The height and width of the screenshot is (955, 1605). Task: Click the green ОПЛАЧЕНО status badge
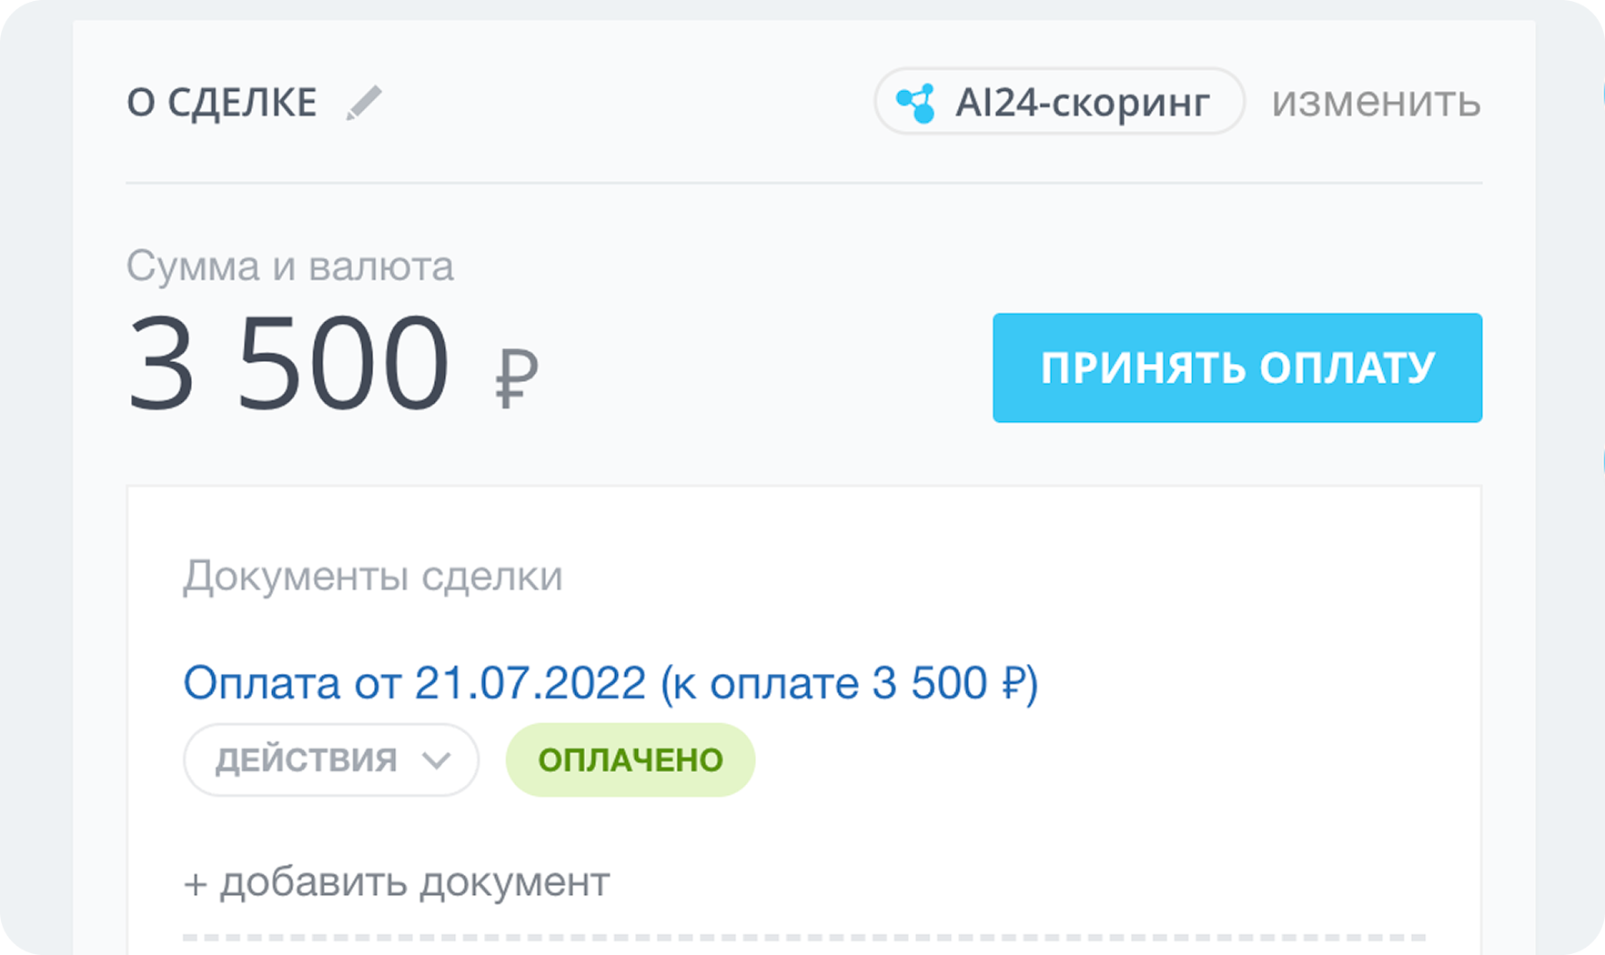pos(631,760)
